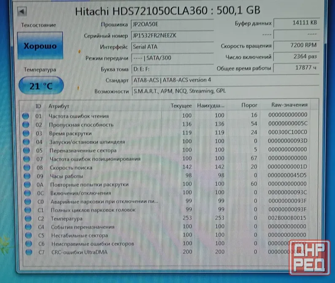Image resolution: width=335 pixels, height=283 pixels.
Task: Click the Буфер данных value 14111 KB
Action: 297,23
